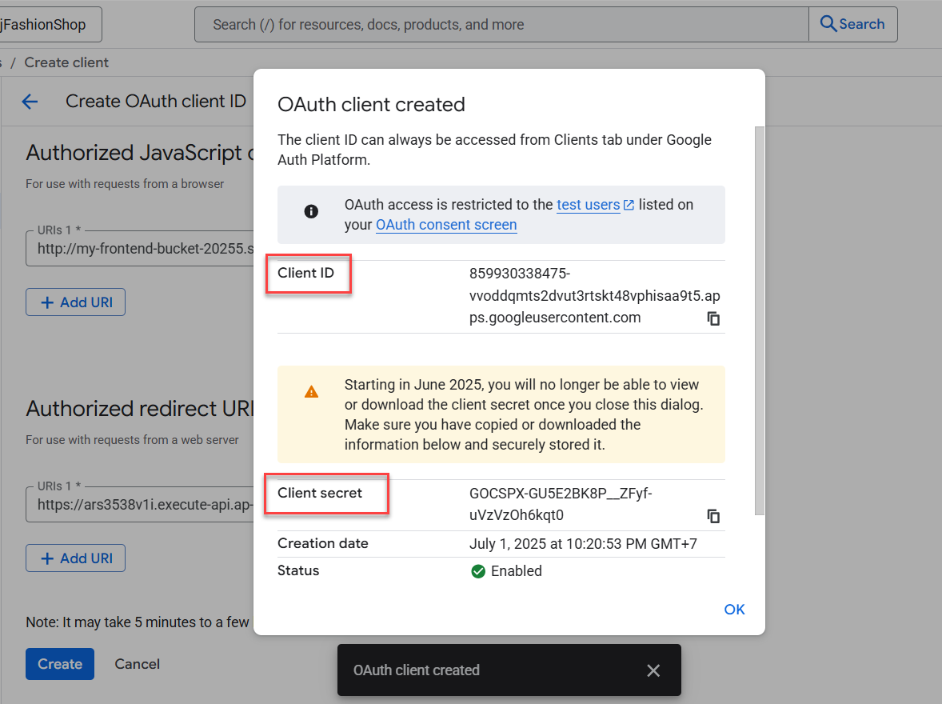The width and height of the screenshot is (942, 704).
Task: Add URI under Authorized JavaScript origins
Action: click(76, 302)
